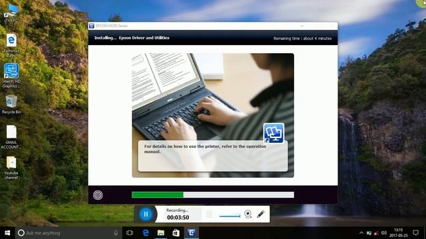Open the Recycle Bin icon
Viewport: 426px width, 239px height.
[x=11, y=105]
